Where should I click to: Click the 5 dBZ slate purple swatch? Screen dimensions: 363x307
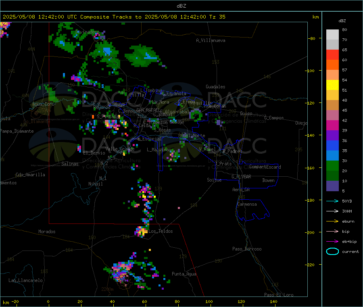pyautogui.click(x=332, y=186)
